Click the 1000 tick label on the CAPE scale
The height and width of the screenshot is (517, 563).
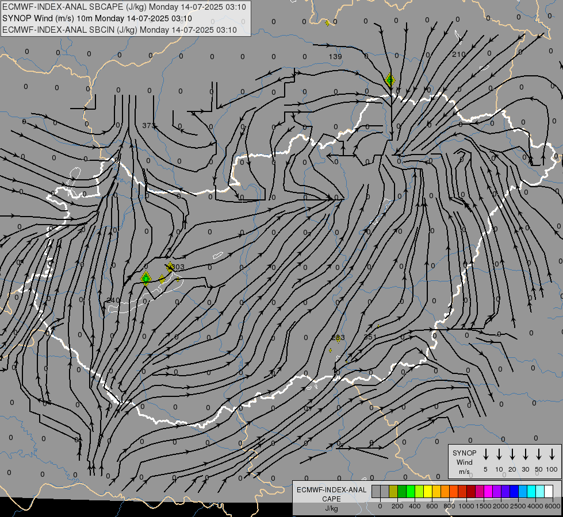(x=466, y=506)
